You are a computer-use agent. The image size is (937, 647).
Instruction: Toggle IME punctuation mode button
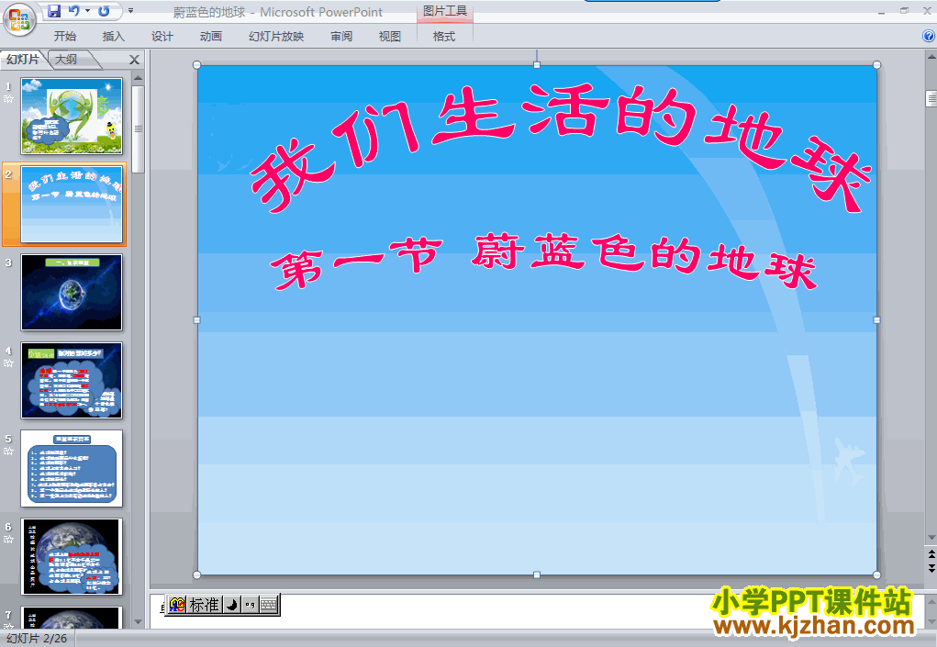250,605
